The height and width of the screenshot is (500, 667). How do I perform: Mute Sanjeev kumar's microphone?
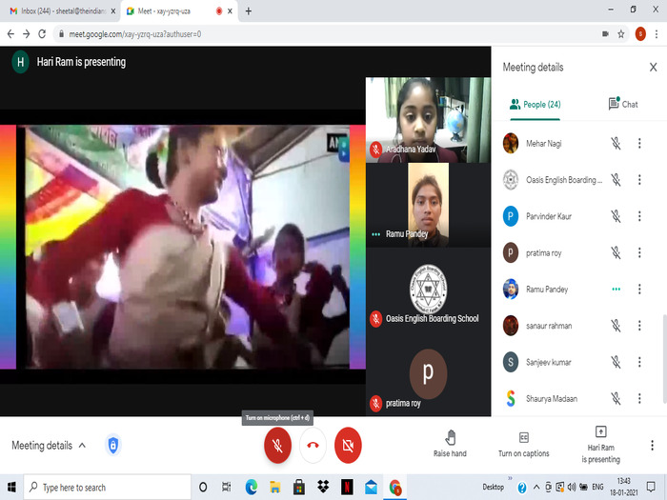(x=616, y=362)
